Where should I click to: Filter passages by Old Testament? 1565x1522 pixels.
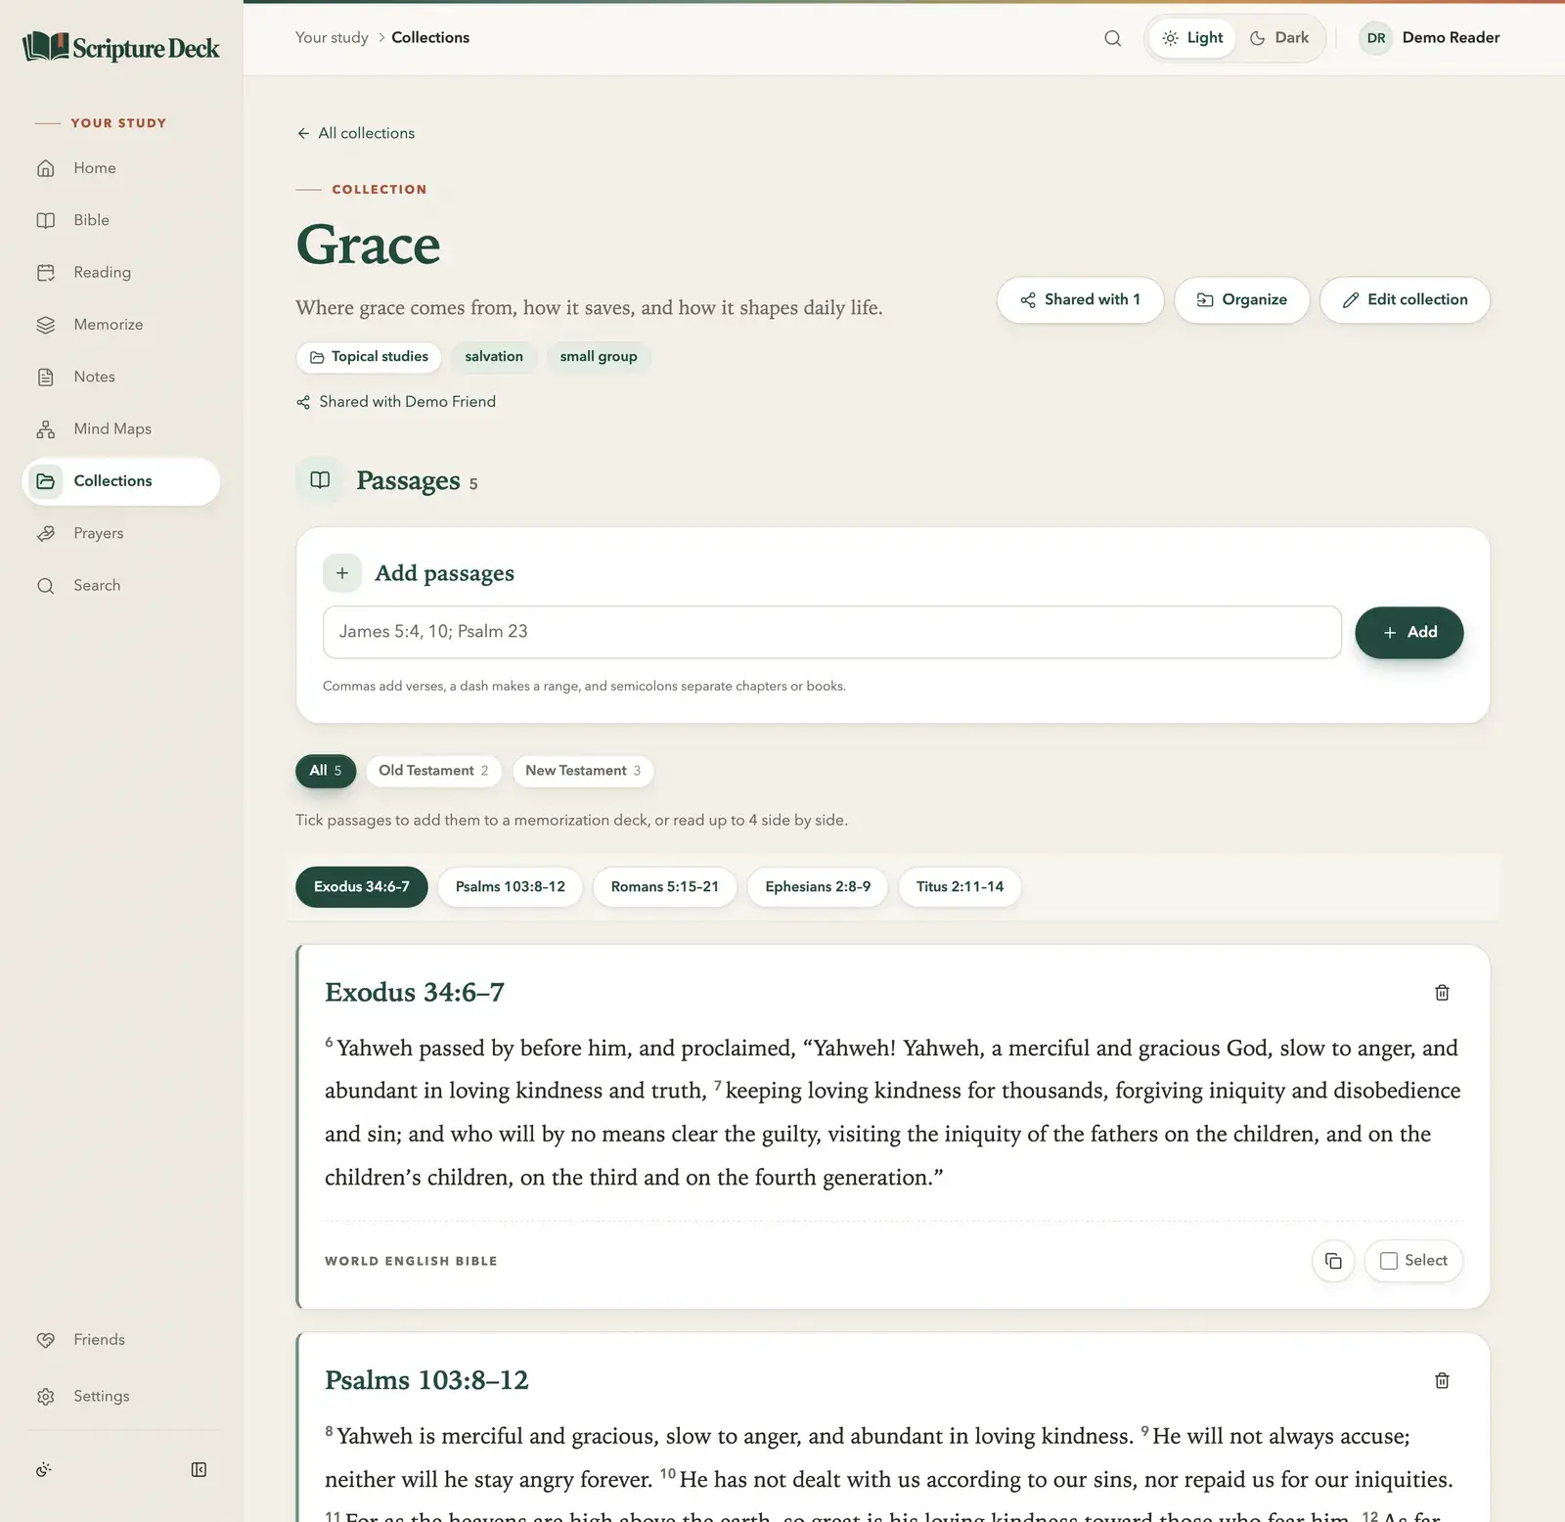pyautogui.click(x=433, y=771)
